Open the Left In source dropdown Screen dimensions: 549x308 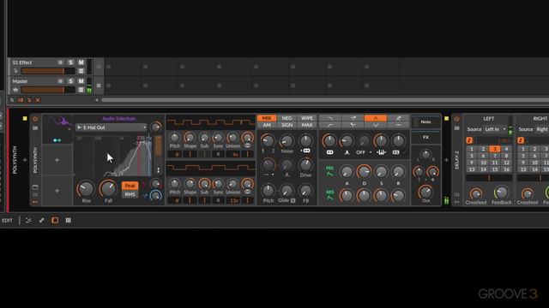tap(495, 129)
